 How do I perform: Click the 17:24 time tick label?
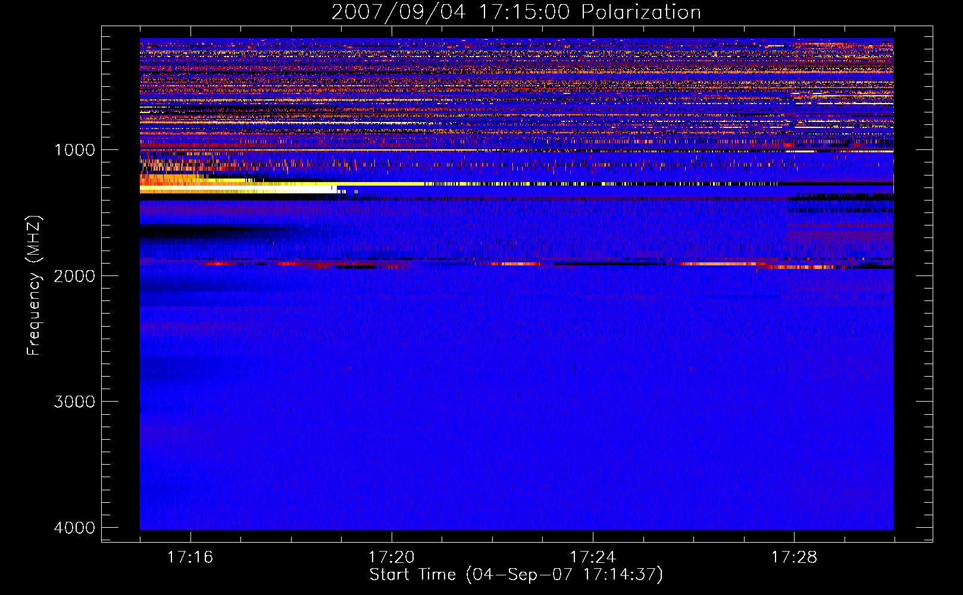pos(593,558)
